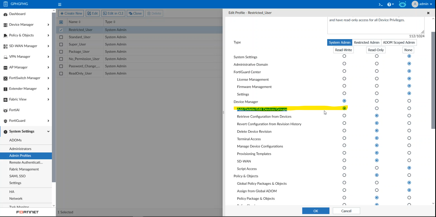Toggle the select-all header checkbox

61,22
